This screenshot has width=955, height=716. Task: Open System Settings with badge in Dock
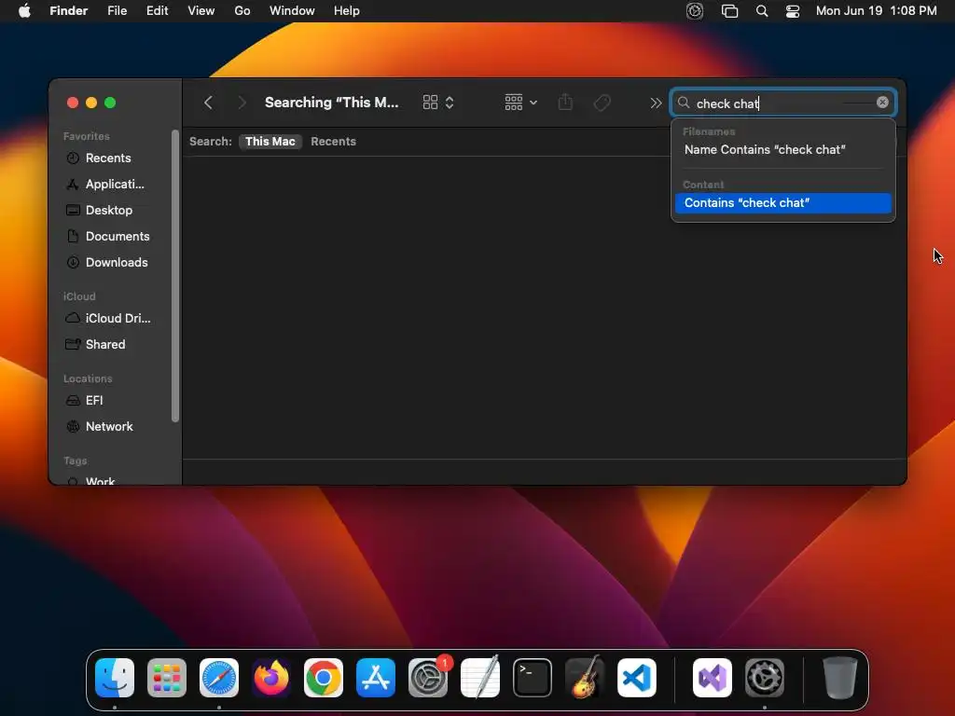(428, 678)
